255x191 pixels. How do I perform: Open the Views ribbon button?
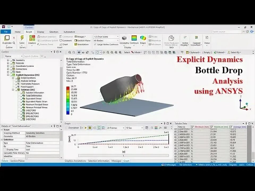pos(207,41)
